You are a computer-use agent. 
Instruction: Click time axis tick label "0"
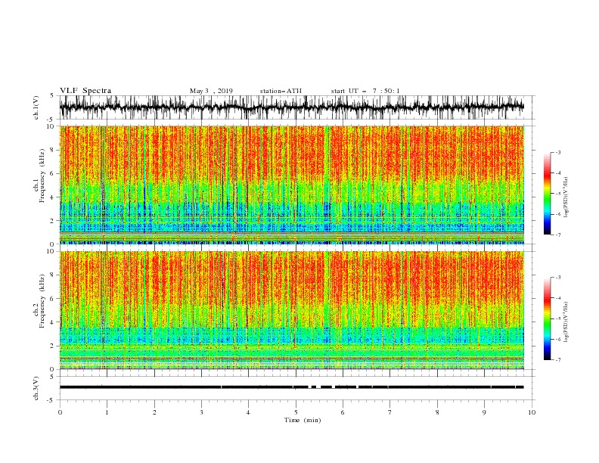pos(60,412)
